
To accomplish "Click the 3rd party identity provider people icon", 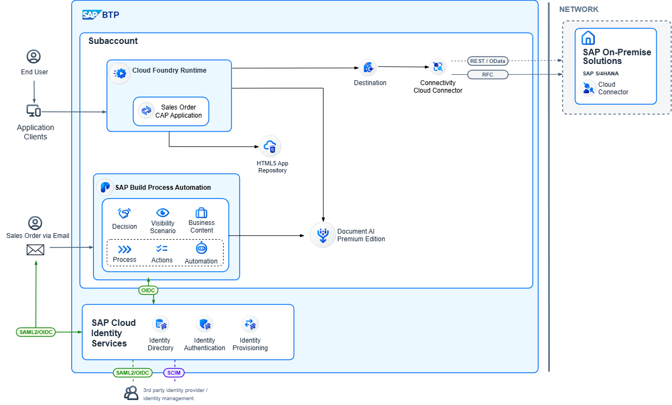I will [x=131, y=393].
